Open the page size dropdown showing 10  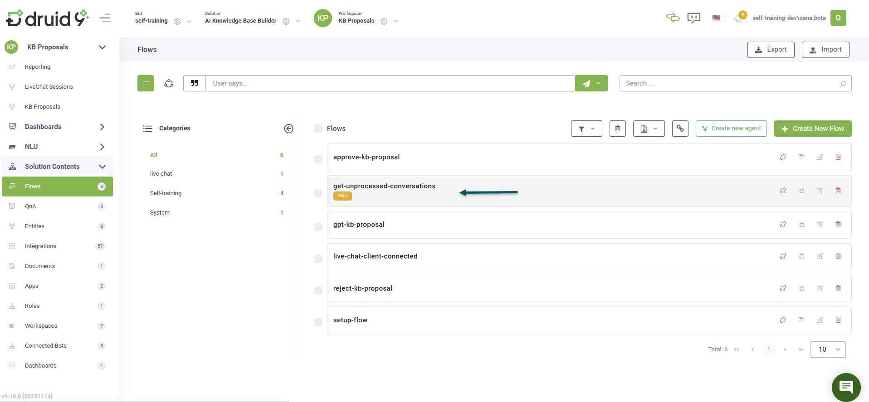pos(828,349)
